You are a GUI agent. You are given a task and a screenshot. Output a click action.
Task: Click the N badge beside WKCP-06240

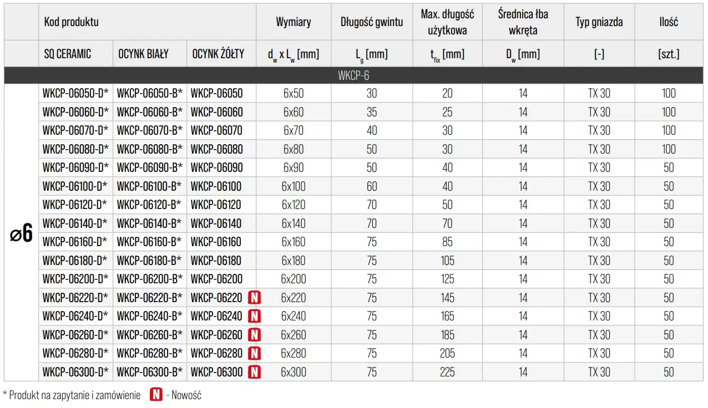[254, 316]
